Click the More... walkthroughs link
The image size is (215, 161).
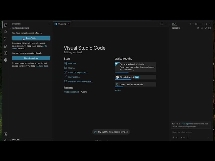pos(118,90)
